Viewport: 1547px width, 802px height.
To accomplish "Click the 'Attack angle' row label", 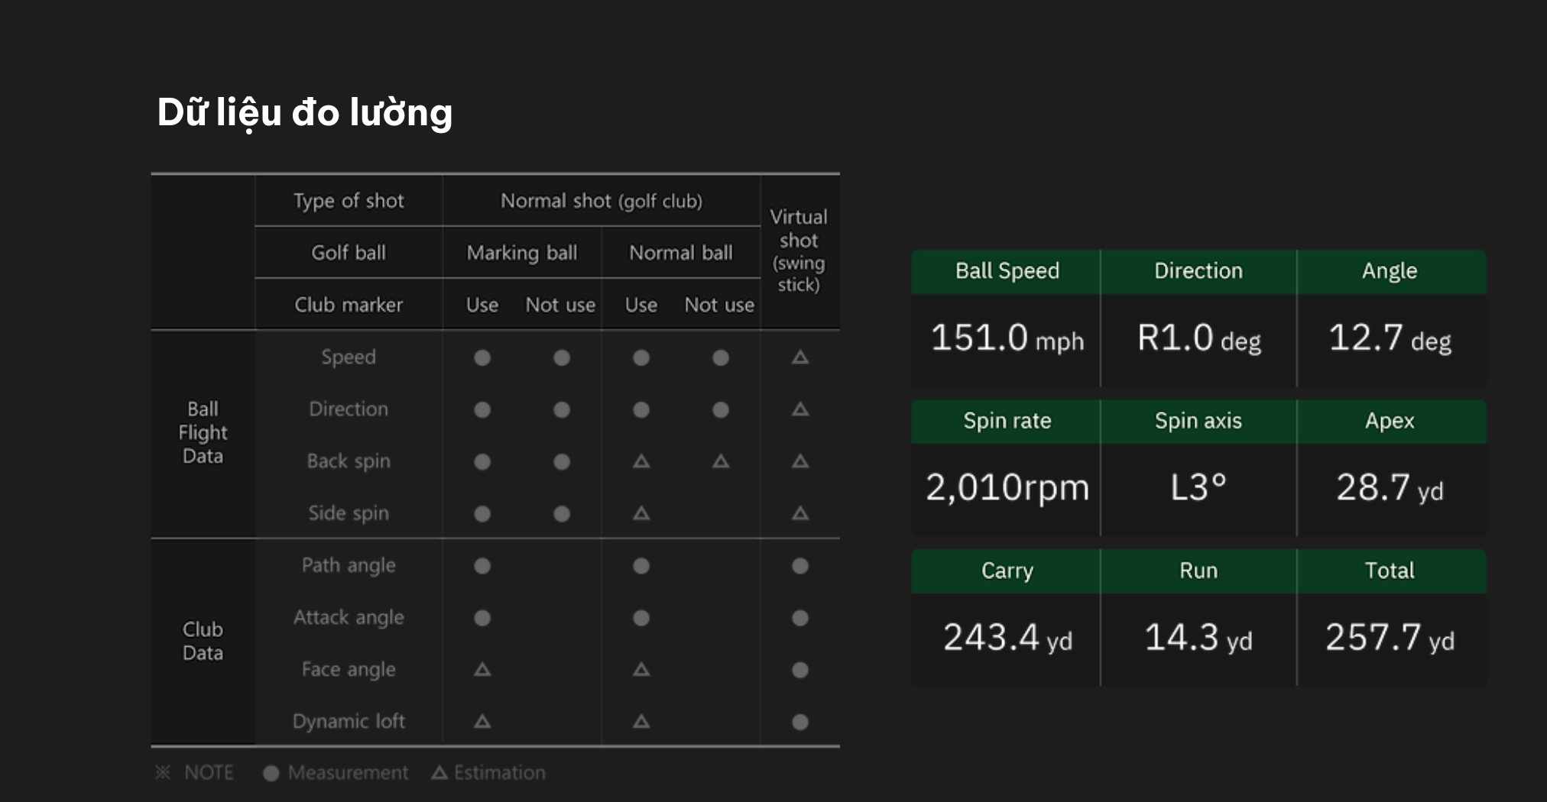I will 349,617.
